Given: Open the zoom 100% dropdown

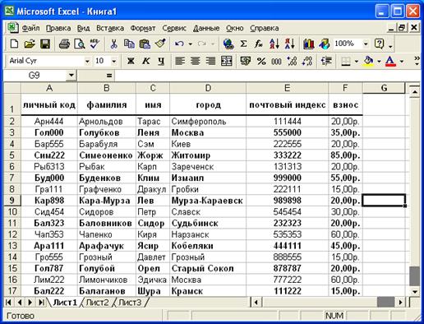Looking at the screenshot, I should click(366, 44).
